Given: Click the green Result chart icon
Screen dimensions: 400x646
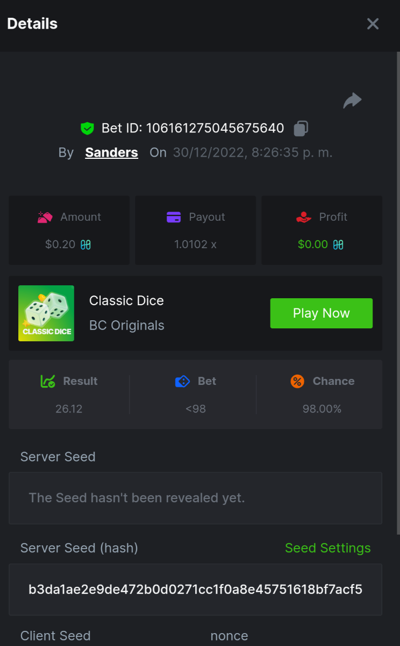Looking at the screenshot, I should tap(48, 381).
